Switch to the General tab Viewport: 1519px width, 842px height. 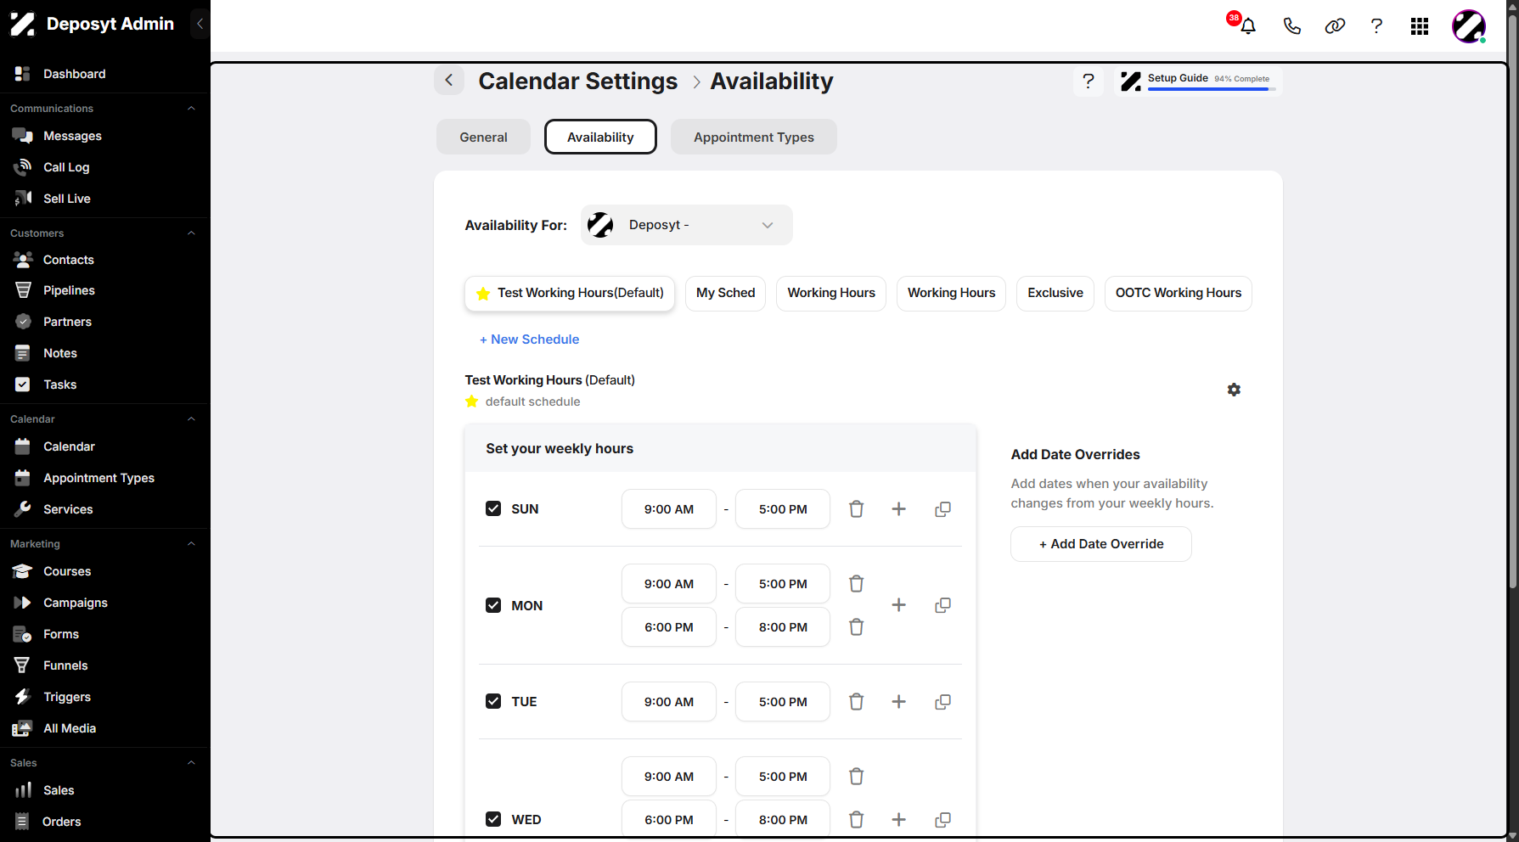[483, 137]
